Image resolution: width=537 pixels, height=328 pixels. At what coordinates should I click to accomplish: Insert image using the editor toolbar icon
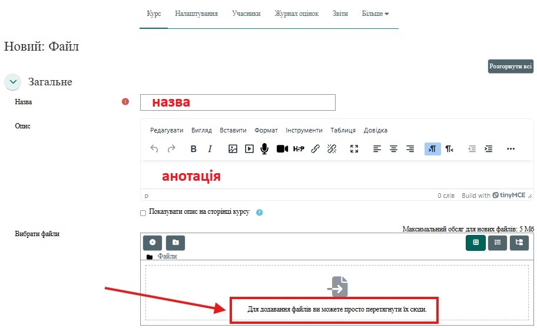[233, 149]
